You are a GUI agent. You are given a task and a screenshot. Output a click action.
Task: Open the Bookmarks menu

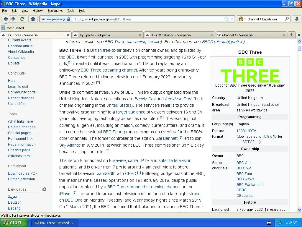(55, 11)
